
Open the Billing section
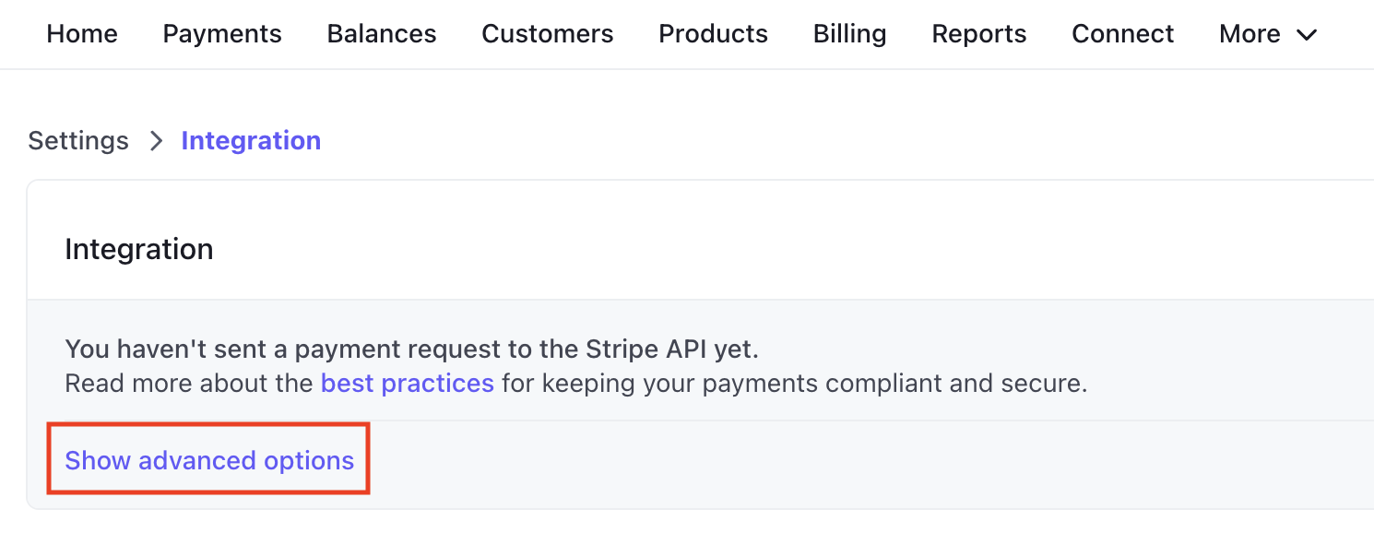(x=849, y=34)
